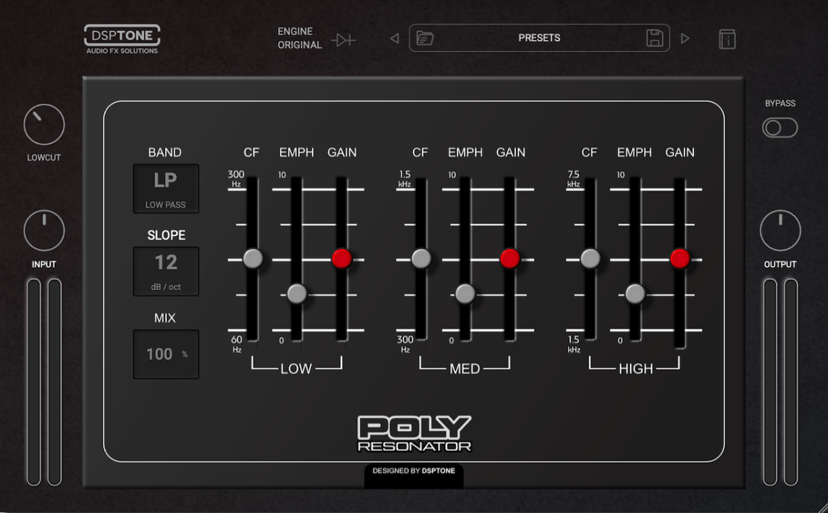Click the OUTPUT gain knob

coord(780,231)
